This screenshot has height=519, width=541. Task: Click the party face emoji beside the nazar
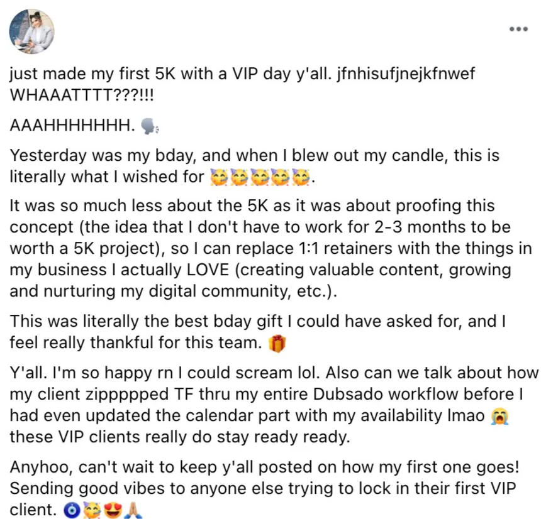(x=92, y=510)
